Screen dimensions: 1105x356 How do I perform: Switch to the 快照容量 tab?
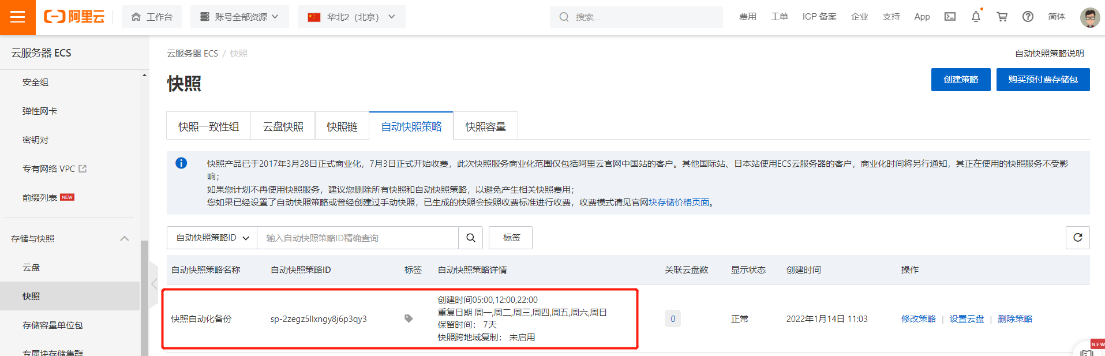pos(485,126)
